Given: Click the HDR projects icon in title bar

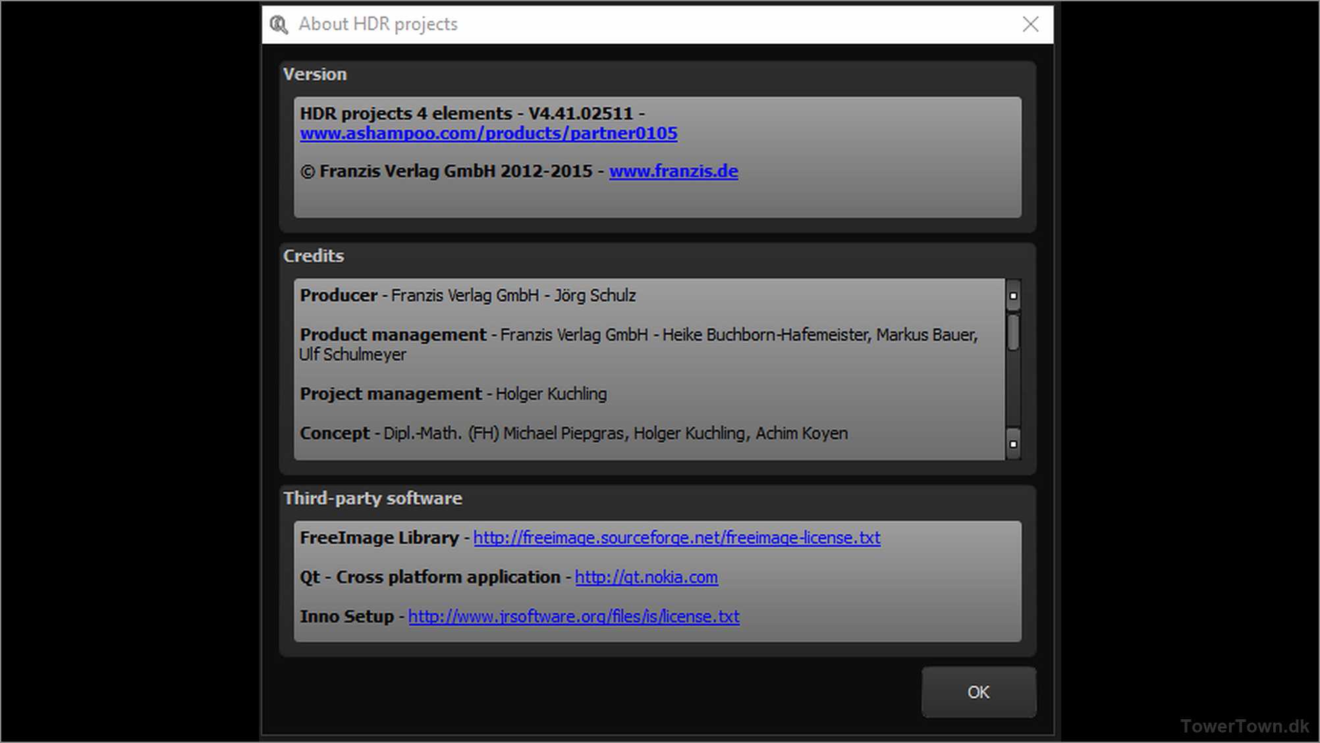Looking at the screenshot, I should click(279, 25).
